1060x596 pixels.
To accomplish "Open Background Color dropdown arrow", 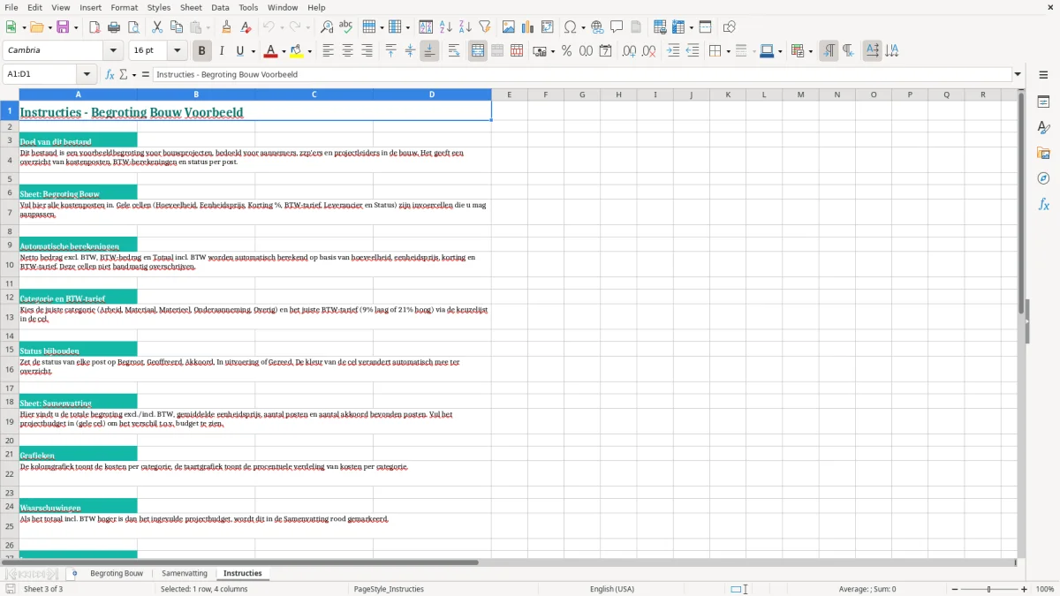I will coord(309,51).
